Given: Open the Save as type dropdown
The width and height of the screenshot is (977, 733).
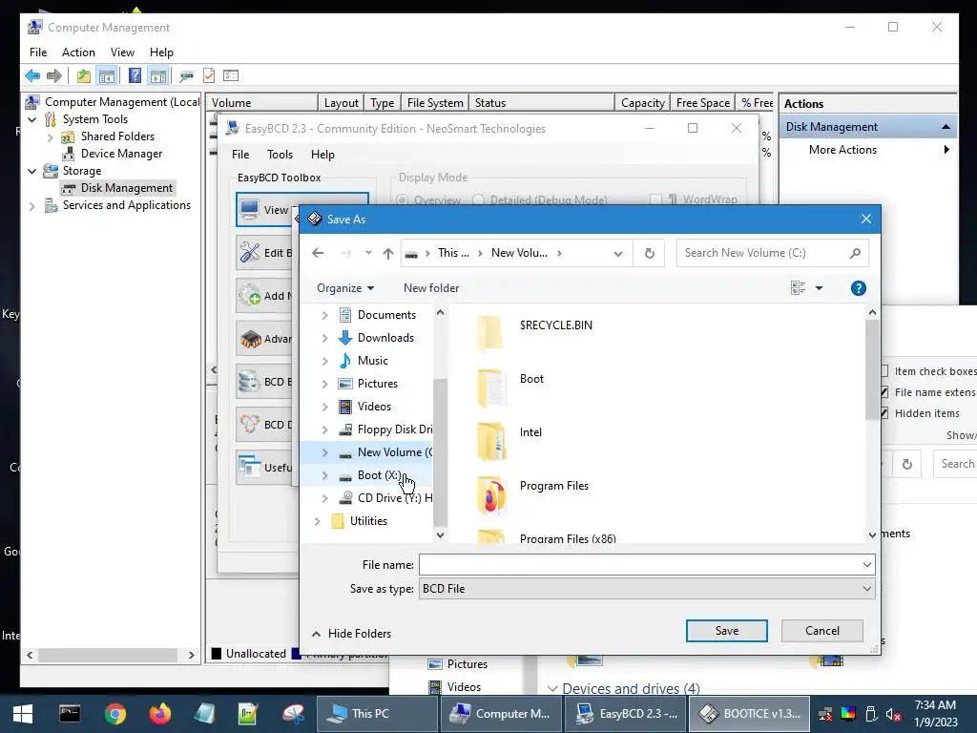Looking at the screenshot, I should click(x=866, y=588).
